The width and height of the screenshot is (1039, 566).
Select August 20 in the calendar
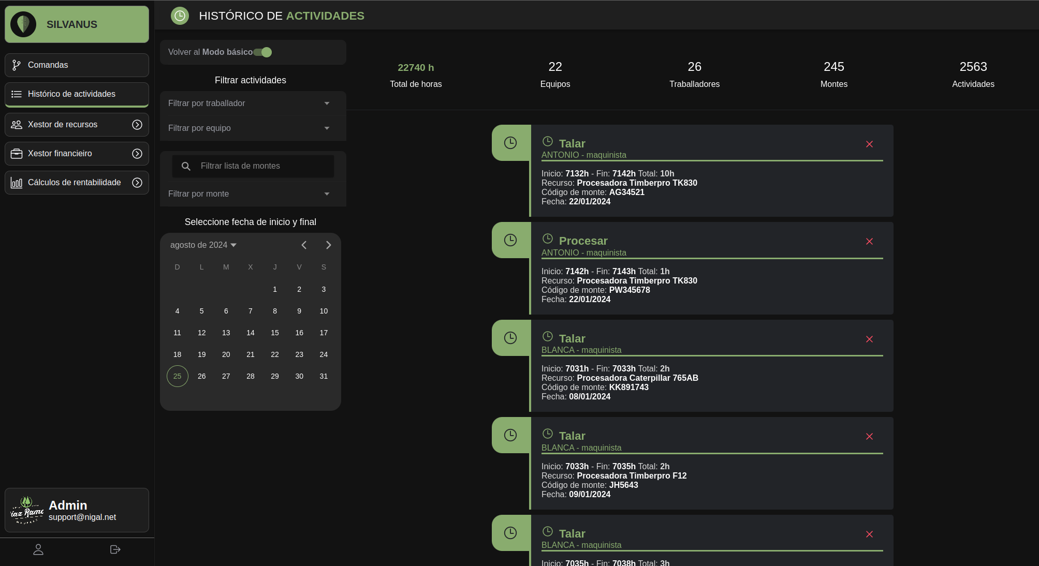(226, 354)
